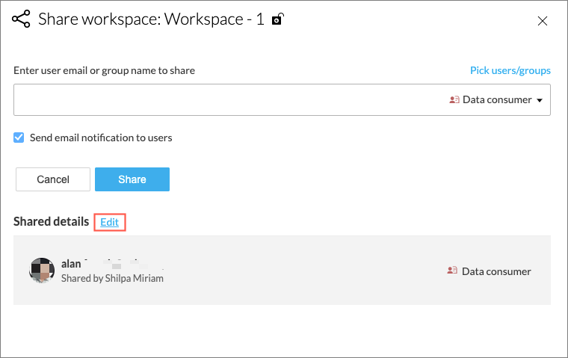Click Edit next to Shared details
Image resolution: width=568 pixels, height=358 pixels.
point(109,222)
